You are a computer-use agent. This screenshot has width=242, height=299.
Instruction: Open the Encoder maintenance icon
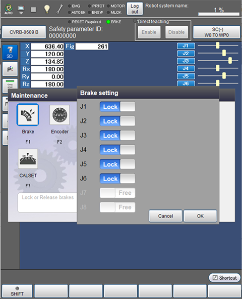point(59,115)
